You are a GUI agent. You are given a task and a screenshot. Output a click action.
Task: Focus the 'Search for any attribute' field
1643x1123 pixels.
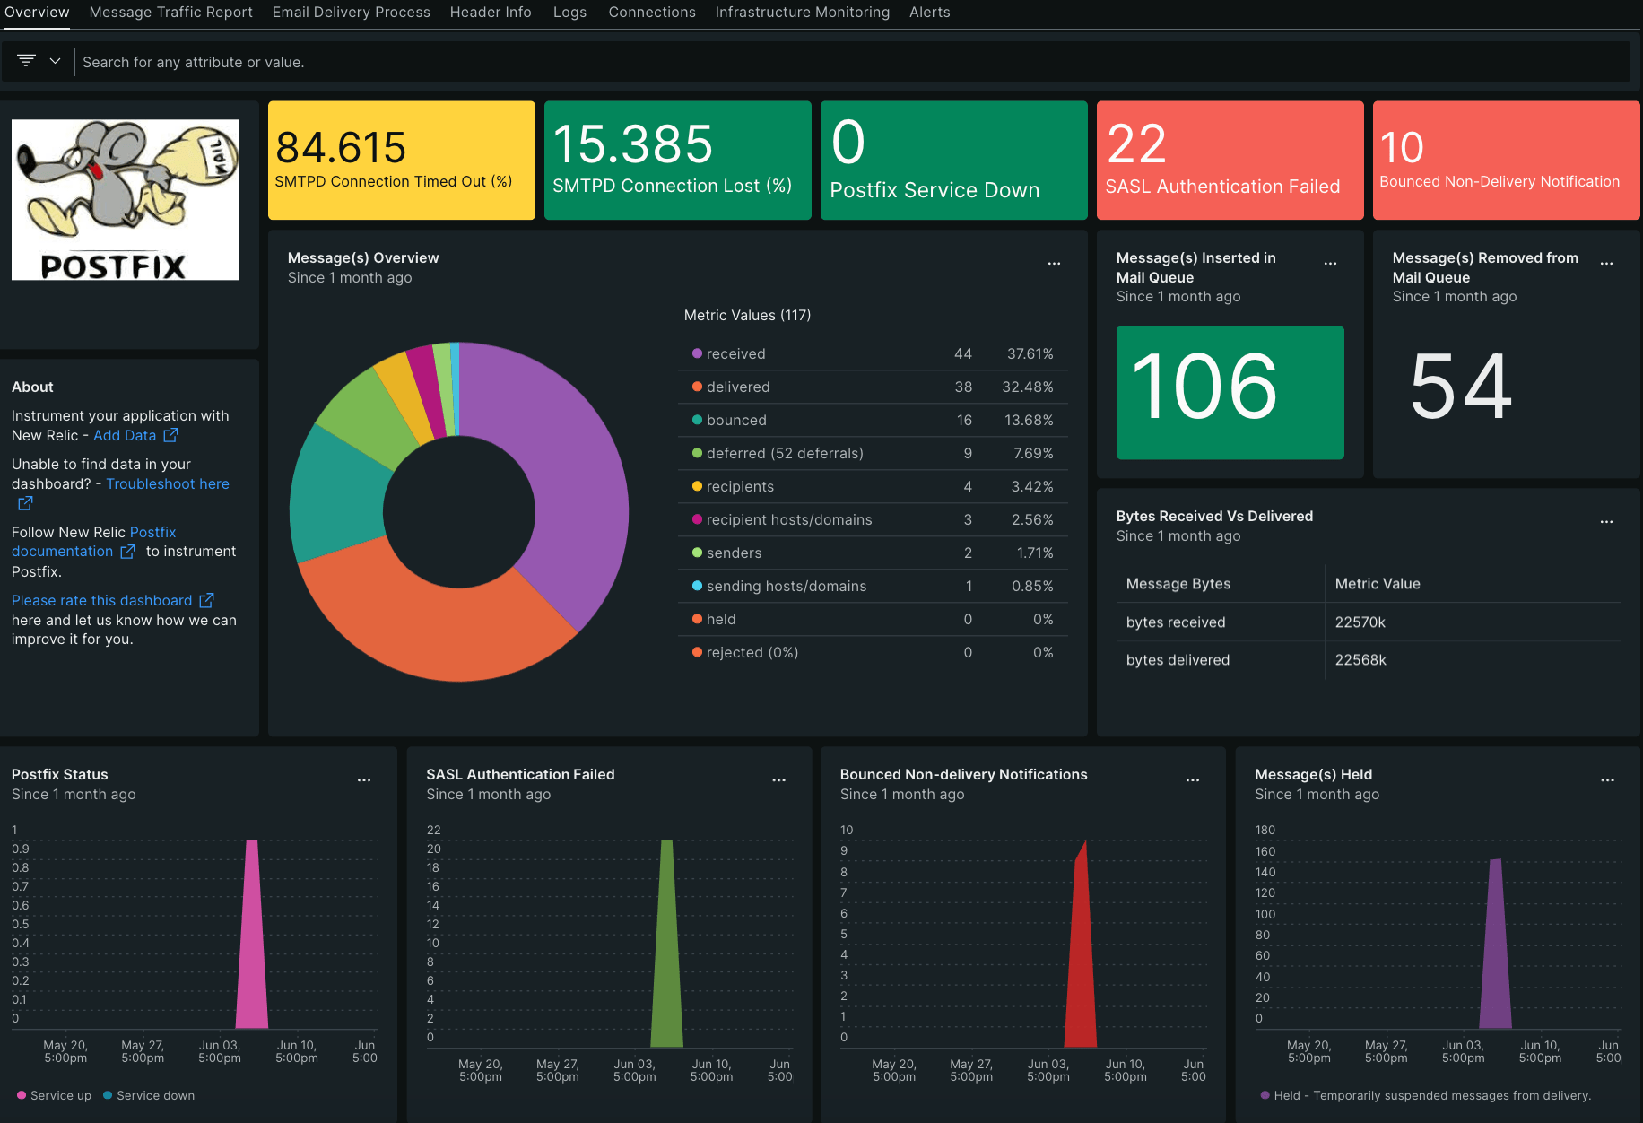coord(852,62)
